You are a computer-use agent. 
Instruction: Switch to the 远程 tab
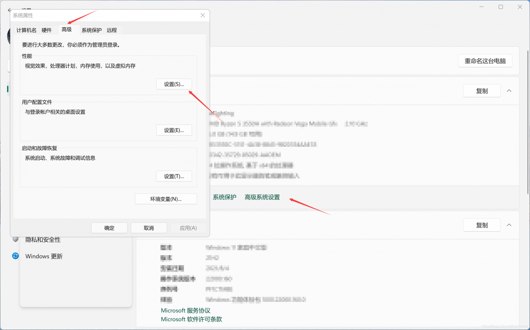[112, 30]
